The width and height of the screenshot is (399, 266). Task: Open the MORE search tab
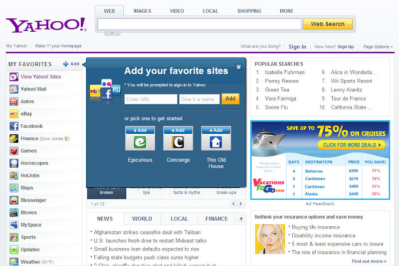pyautogui.click(x=286, y=11)
